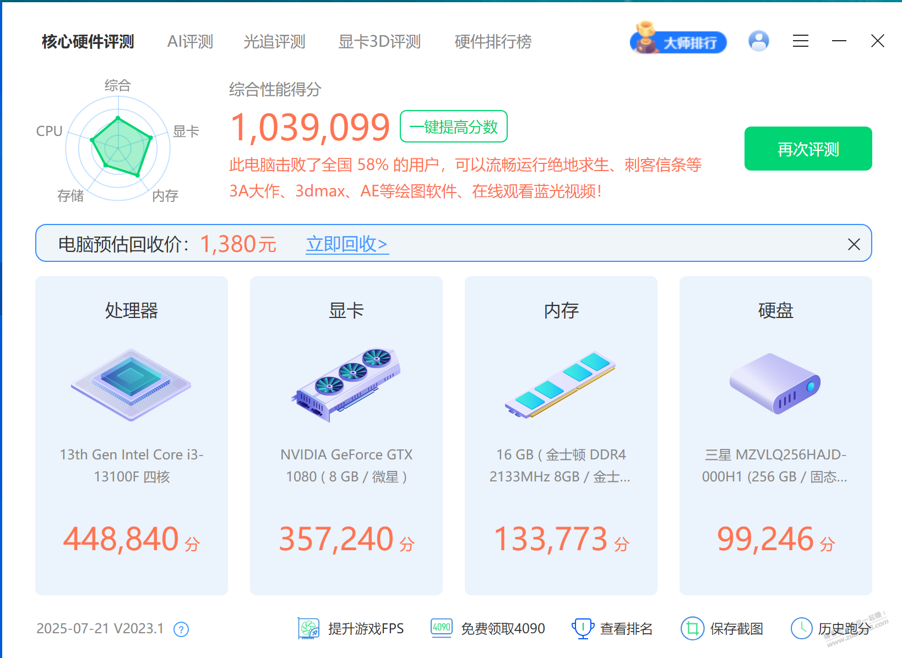Minimize the benchmark window
The width and height of the screenshot is (902, 658).
point(839,41)
